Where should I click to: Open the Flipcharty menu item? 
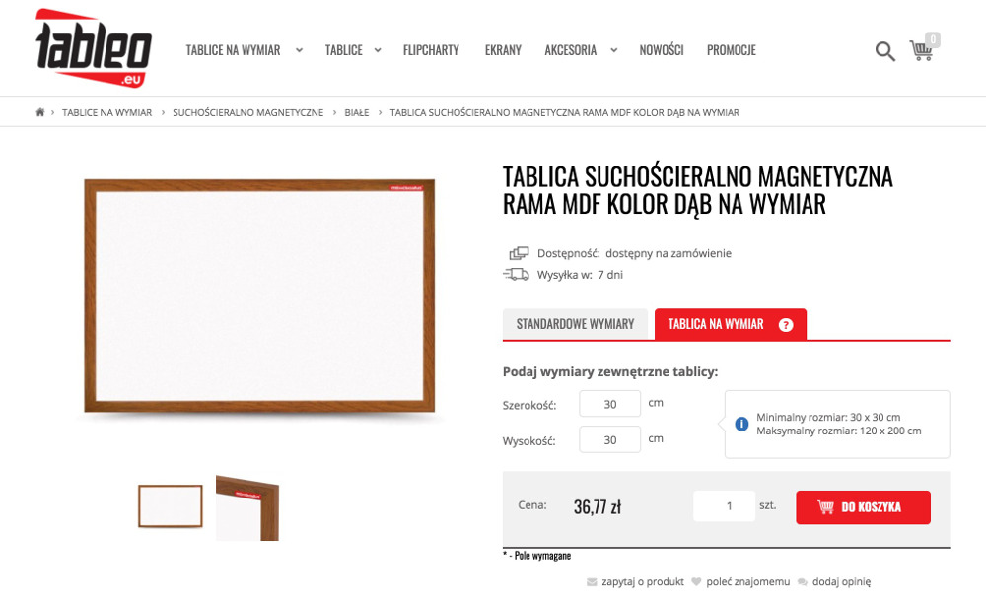tap(431, 50)
